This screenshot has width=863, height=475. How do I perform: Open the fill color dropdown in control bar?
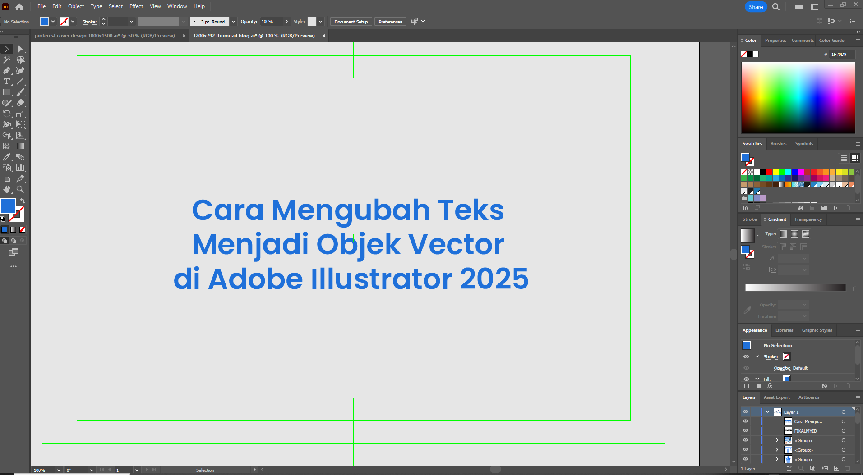click(53, 22)
